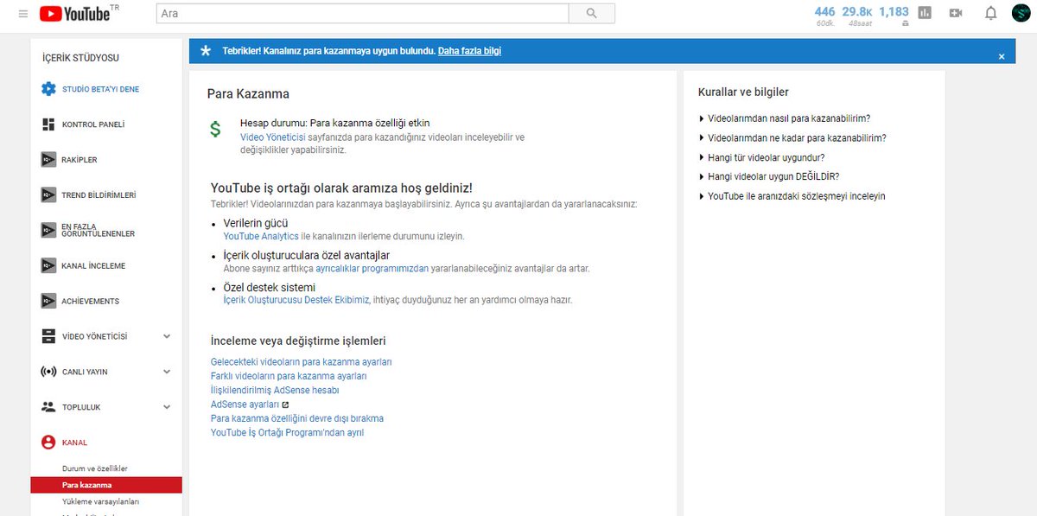Expand 'Hangi videolar uygun DEĞİLDİR?'
Viewport: 1037px width, 516px height.
point(769,176)
